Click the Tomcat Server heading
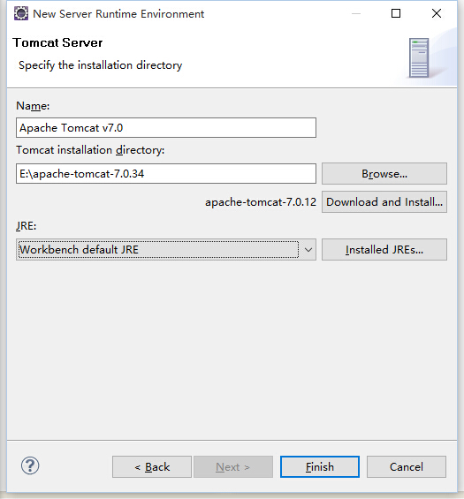This screenshot has height=499, width=464. pyautogui.click(x=57, y=42)
